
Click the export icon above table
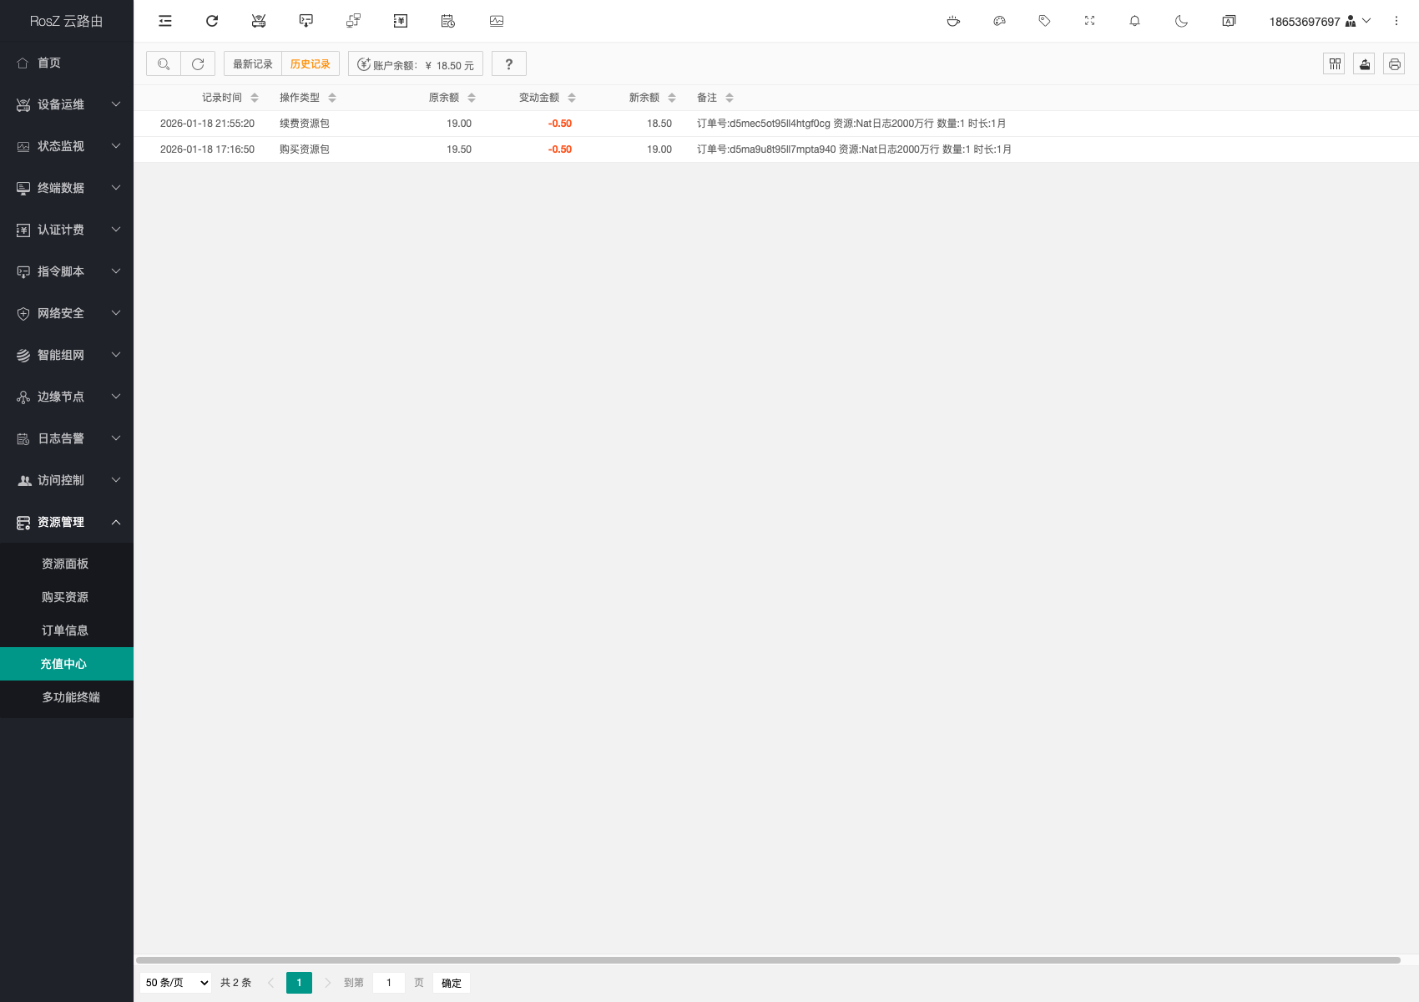(1364, 64)
